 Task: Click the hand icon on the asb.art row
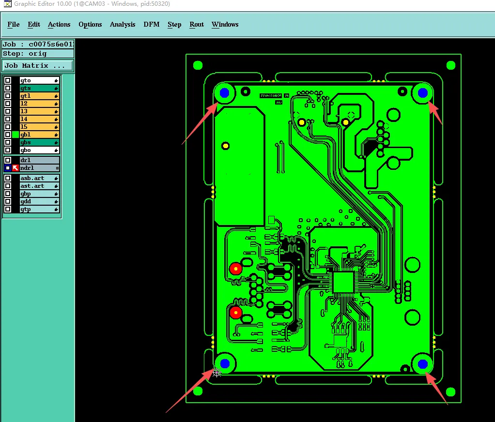click(x=56, y=178)
